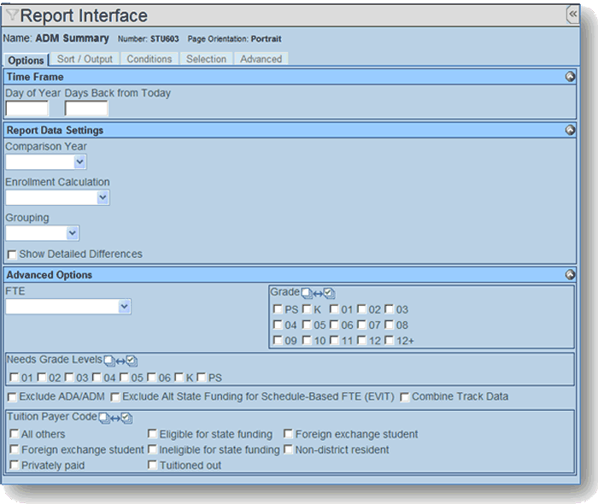
Task: Enable Combine Track Data checkbox
Action: (x=405, y=397)
